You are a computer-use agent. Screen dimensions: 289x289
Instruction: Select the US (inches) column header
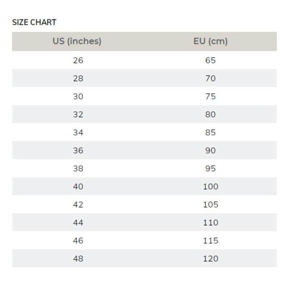tap(77, 41)
